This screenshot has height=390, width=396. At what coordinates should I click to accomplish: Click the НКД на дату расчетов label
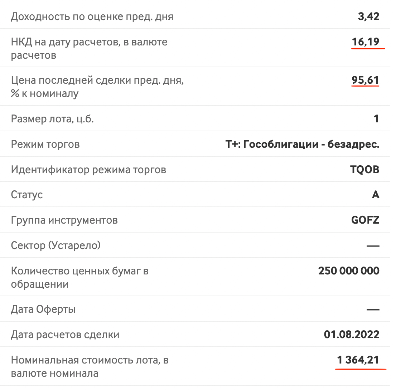coord(89,48)
